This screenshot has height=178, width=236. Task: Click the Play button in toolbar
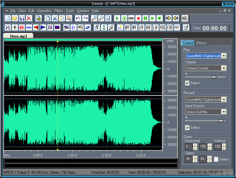tap(117, 18)
